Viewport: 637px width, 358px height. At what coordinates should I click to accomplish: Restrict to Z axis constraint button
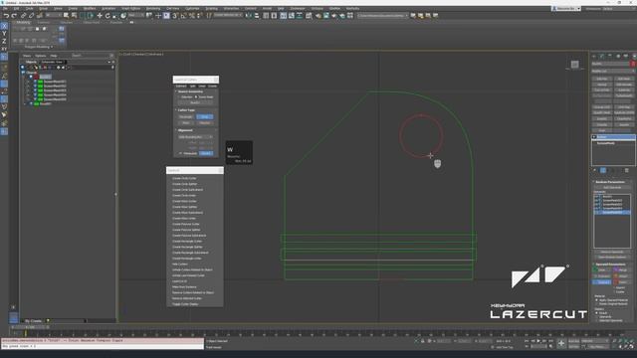tap(4, 41)
